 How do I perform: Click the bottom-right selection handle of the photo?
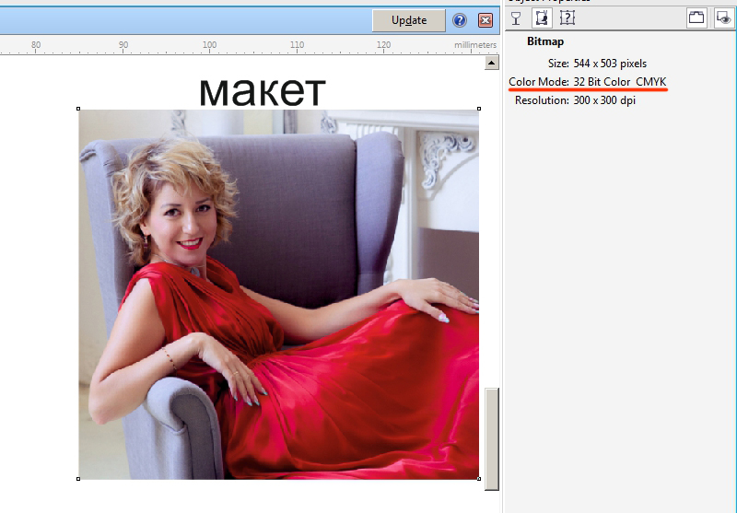point(479,479)
